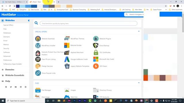Viewport: 184px width, 103px height.
Task: Open HostGator Twitter social icon
Action: 11,87
